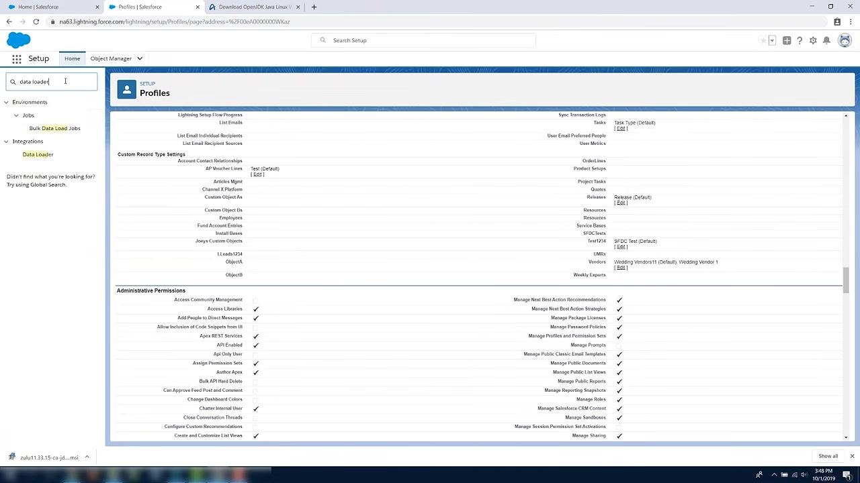This screenshot has height=483, width=860.
Task: Open the zulu msi download options arrow
Action: (x=87, y=457)
